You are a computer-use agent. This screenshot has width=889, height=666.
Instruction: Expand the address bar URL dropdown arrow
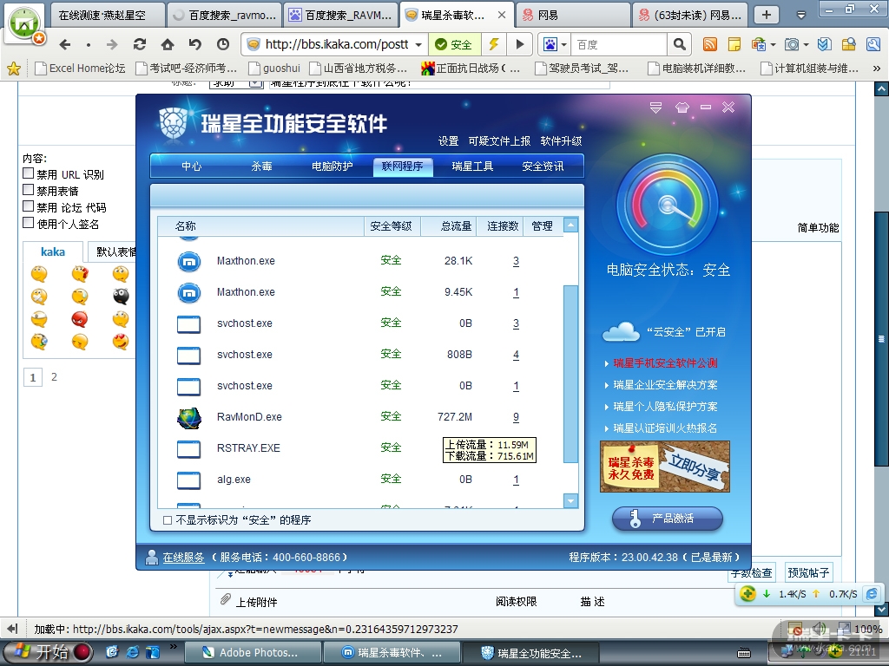pyautogui.click(x=418, y=44)
